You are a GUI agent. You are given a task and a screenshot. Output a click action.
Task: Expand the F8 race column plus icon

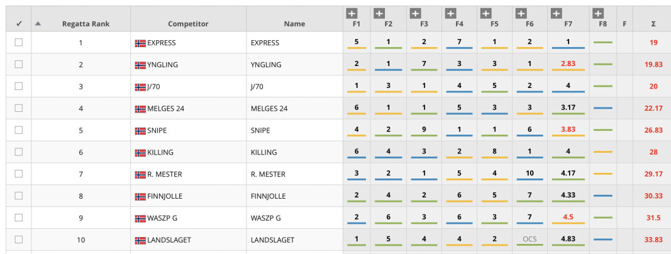point(598,14)
